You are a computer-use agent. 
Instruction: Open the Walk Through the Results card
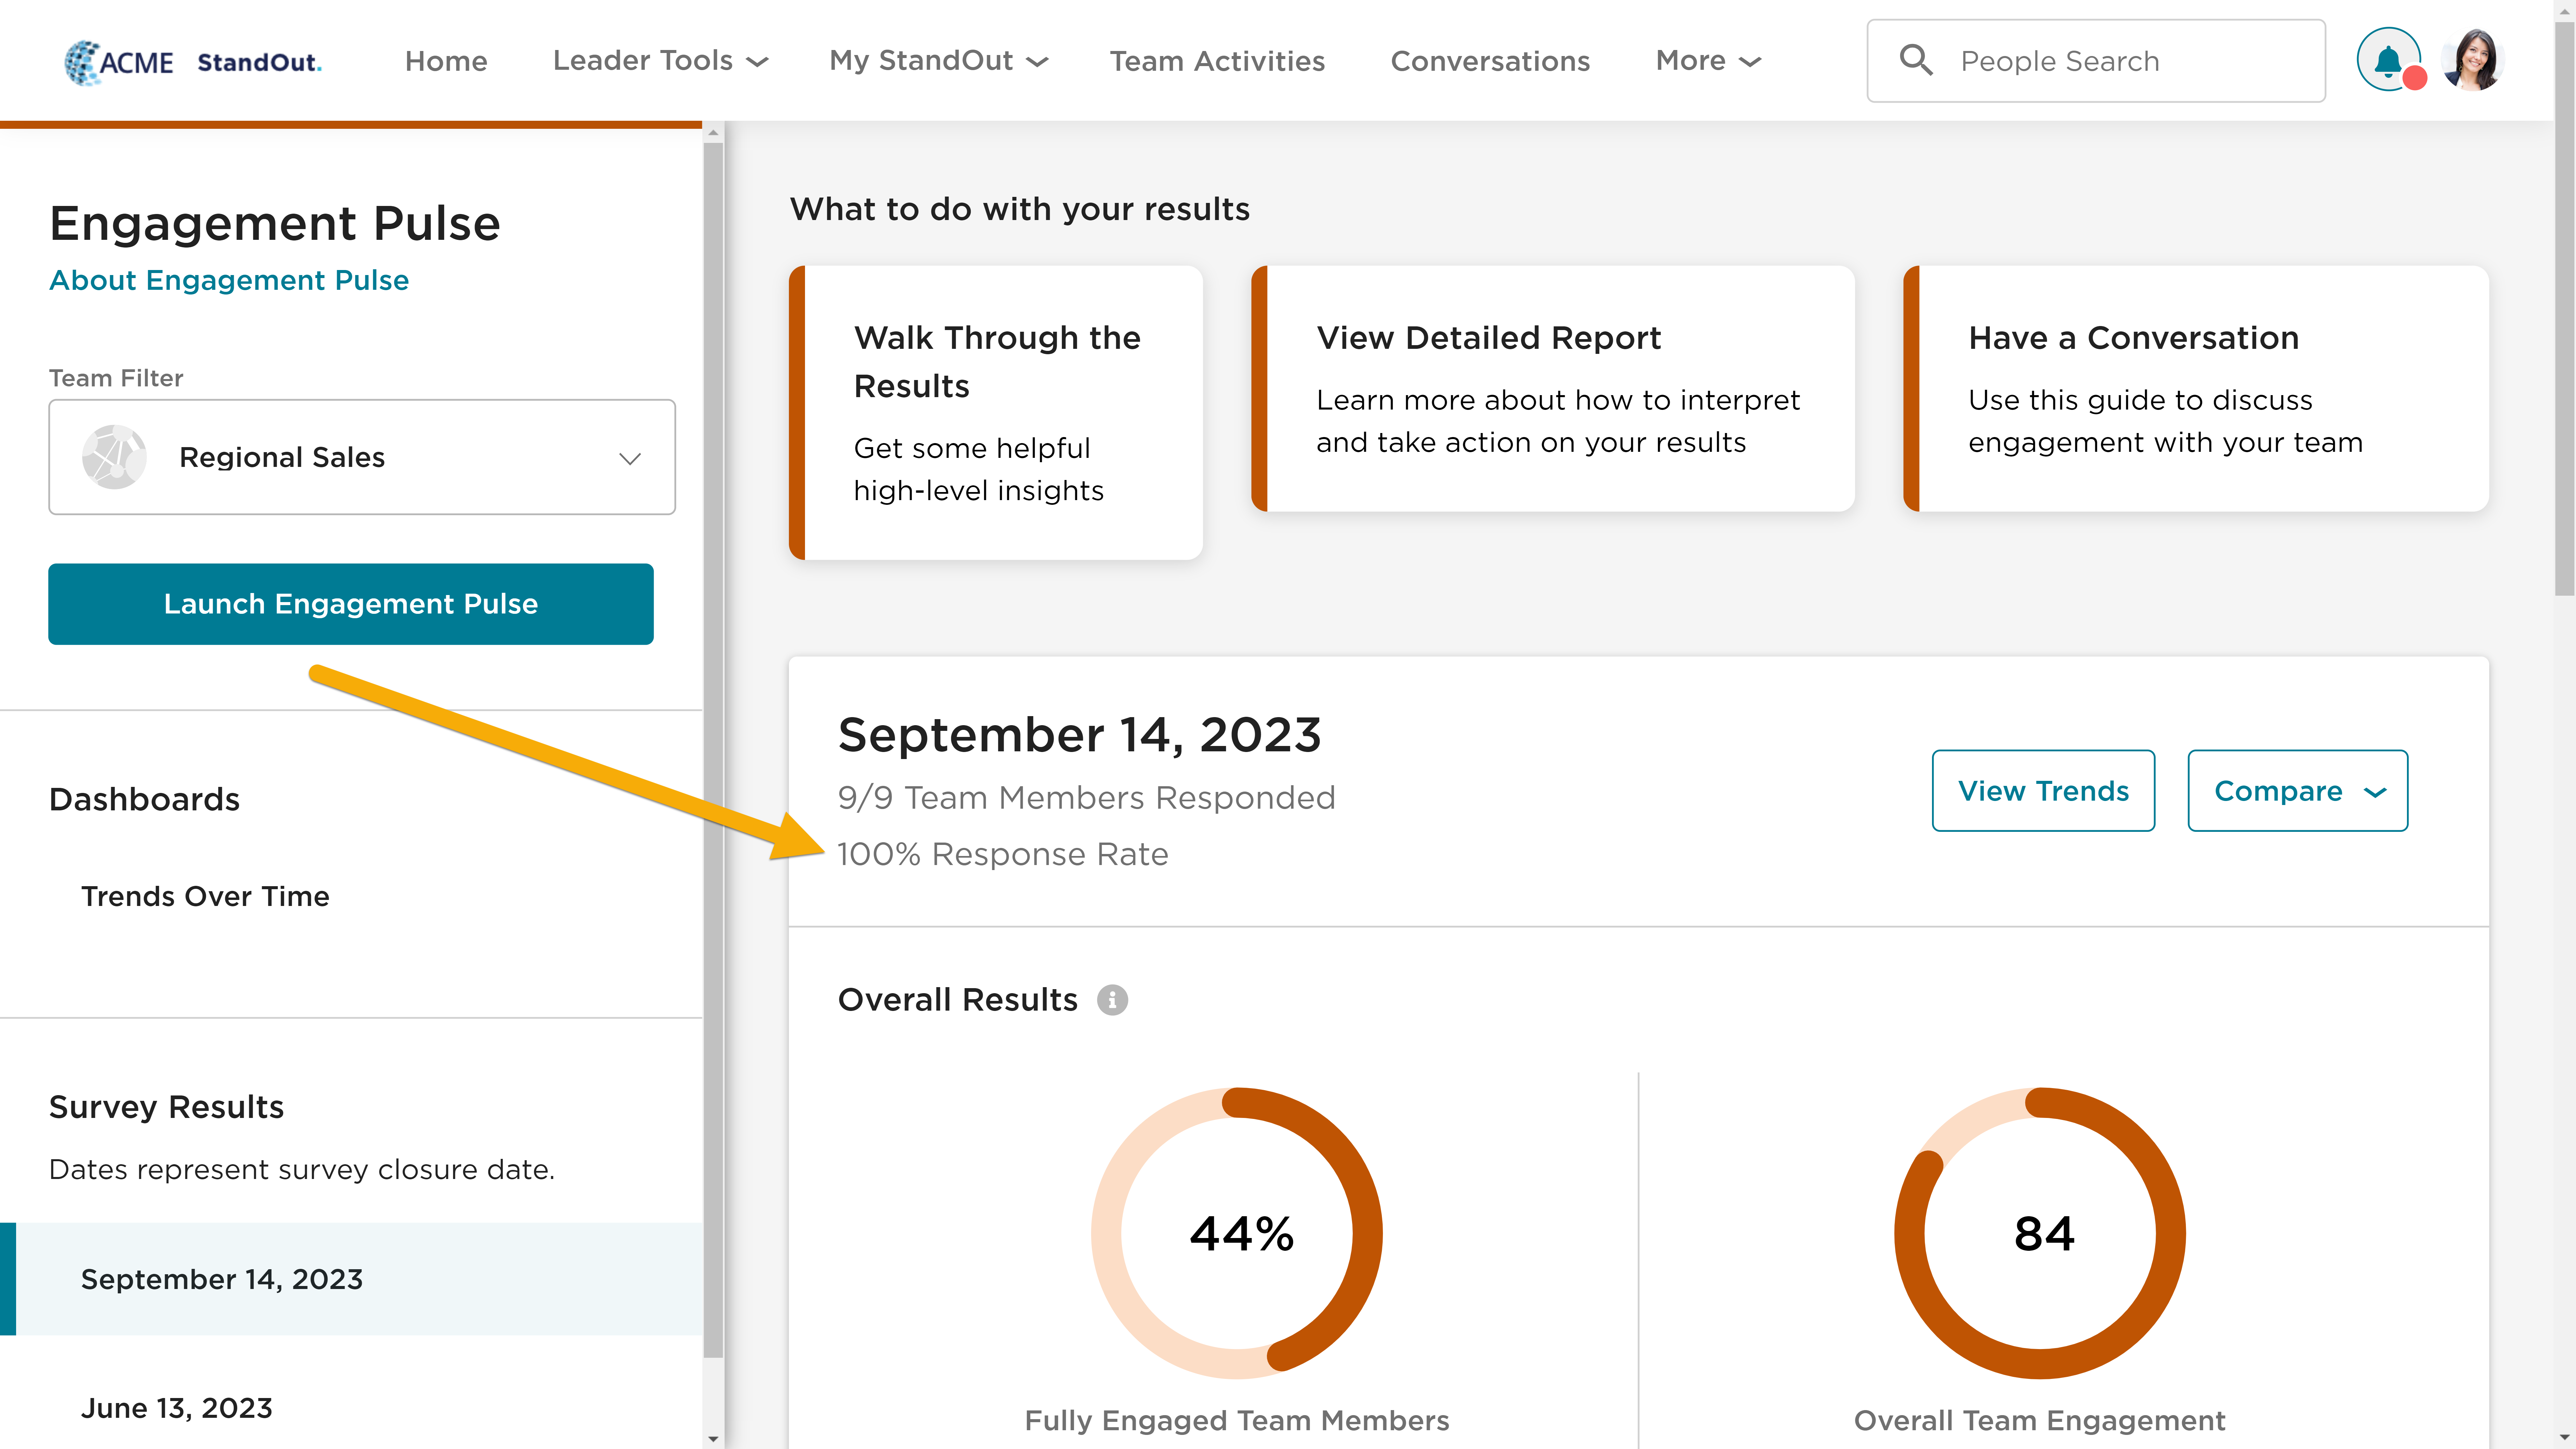[x=996, y=413]
